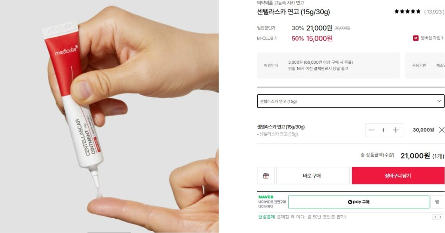Open the five-star rating reviews
The image size is (445, 233).
[x=407, y=12]
